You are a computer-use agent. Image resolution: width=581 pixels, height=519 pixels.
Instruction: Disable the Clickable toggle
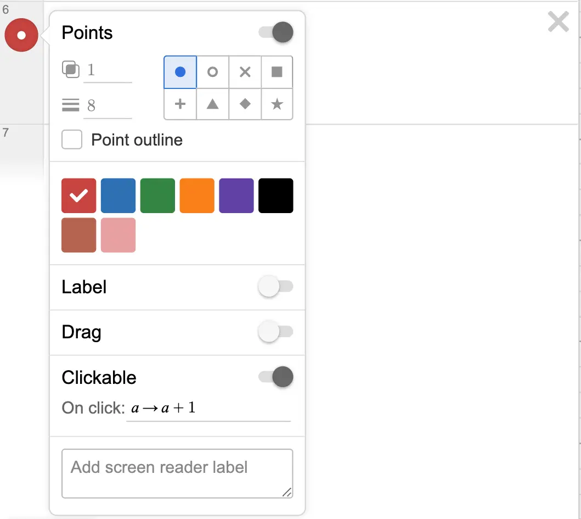pyautogui.click(x=276, y=377)
